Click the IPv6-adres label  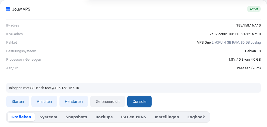pos(15,34)
